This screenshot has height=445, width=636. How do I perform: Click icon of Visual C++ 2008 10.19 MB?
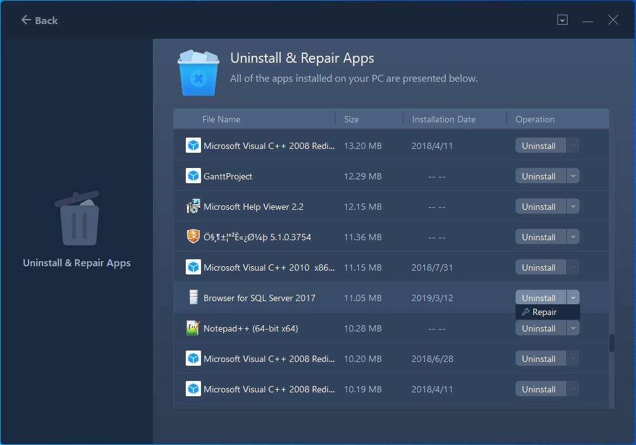pyautogui.click(x=193, y=389)
